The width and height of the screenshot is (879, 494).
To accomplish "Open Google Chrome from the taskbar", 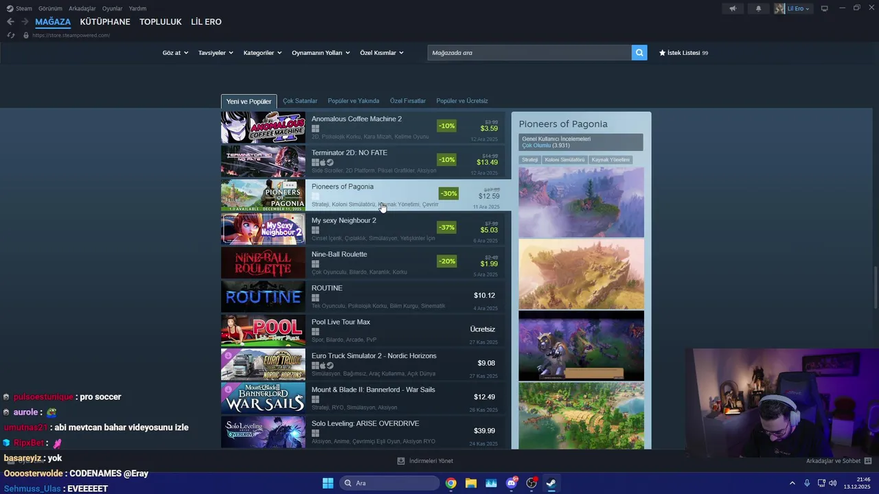I will click(x=450, y=483).
